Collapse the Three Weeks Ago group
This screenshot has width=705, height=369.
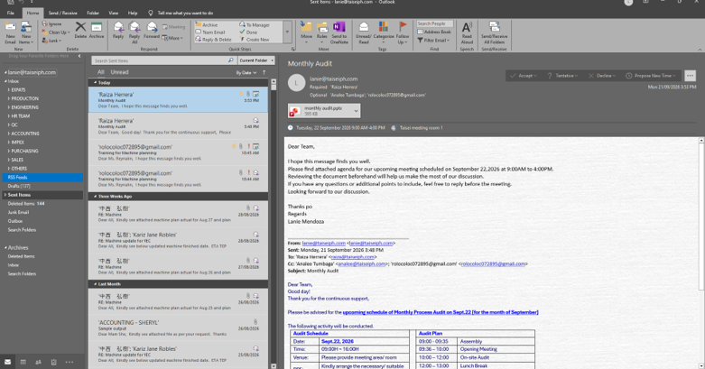tap(95, 197)
